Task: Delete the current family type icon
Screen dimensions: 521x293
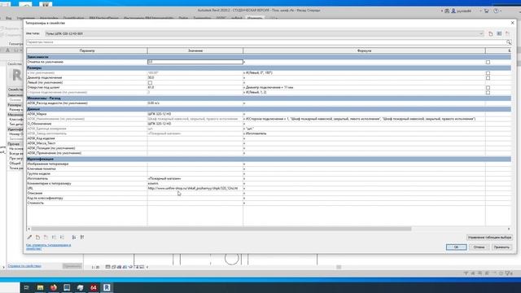Action: click(507, 33)
